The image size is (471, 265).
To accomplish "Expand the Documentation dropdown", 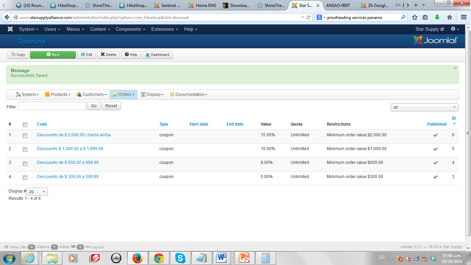I will coord(188,95).
